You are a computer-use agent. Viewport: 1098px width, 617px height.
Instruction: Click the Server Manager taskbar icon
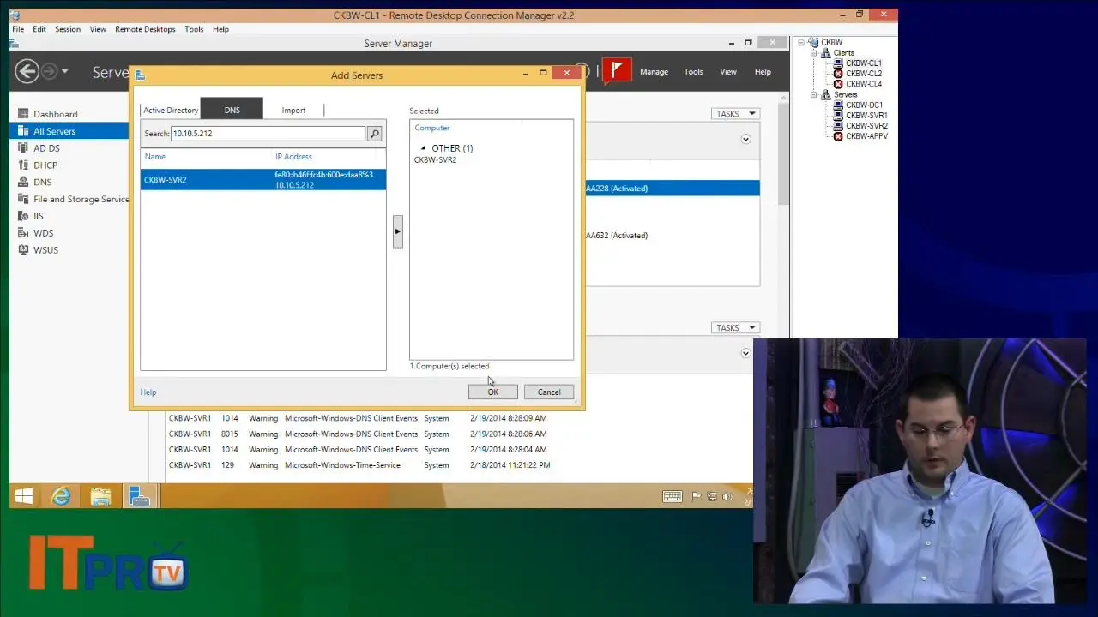139,496
